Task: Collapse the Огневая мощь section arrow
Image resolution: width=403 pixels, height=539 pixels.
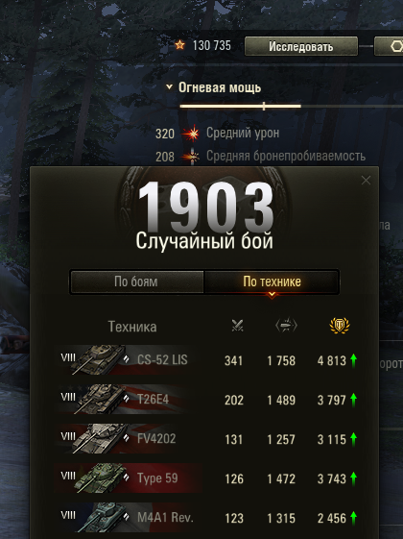Action: [x=169, y=87]
